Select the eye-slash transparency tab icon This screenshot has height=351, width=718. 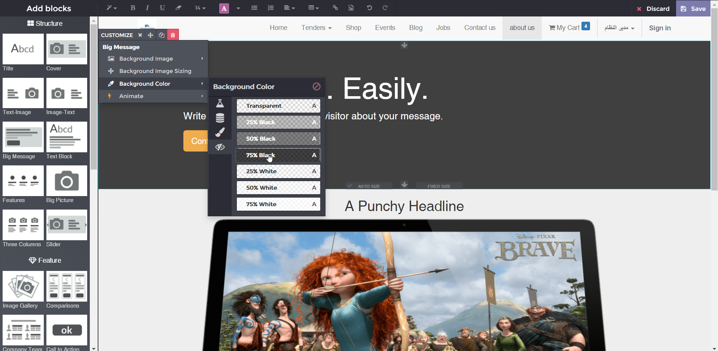pos(220,147)
